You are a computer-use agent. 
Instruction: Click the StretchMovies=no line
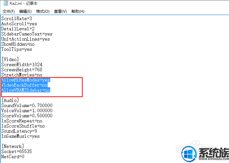coord(22,75)
